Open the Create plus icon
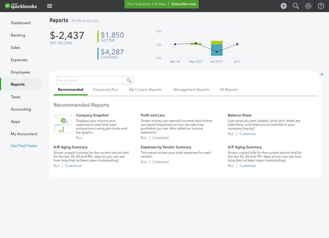 [x=284, y=6]
